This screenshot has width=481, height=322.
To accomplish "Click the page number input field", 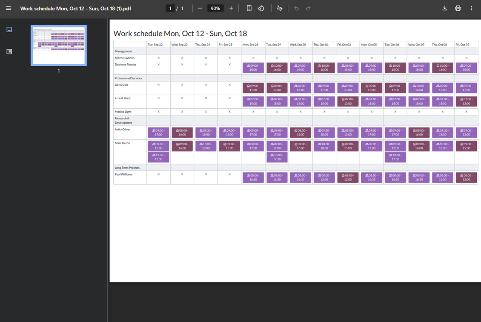I will 170,8.
